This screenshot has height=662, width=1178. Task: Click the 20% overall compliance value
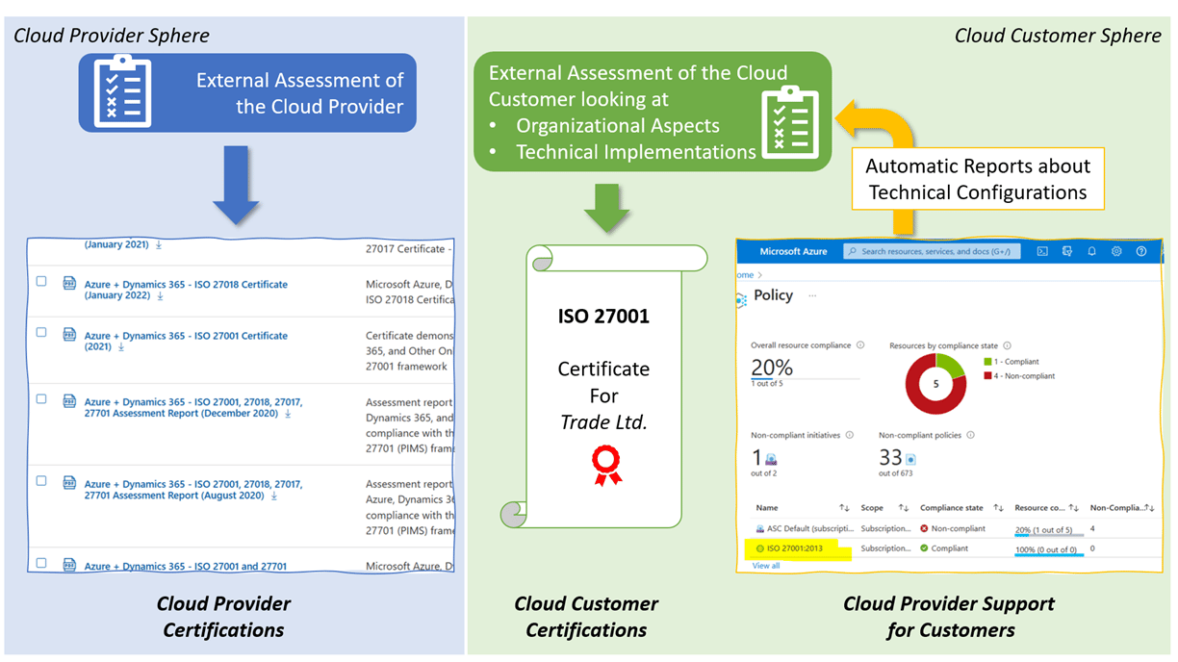coord(772,368)
